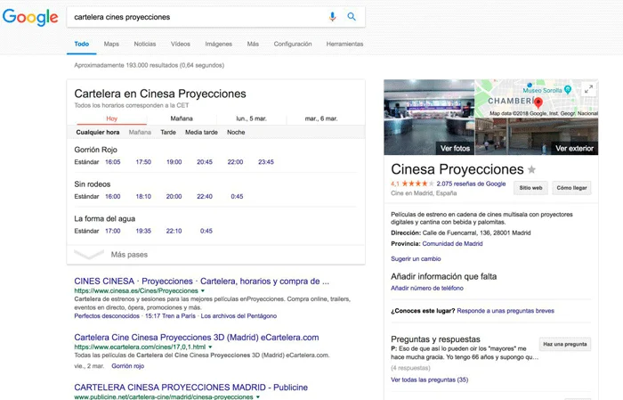The width and height of the screenshot is (623, 400).
Task: Click the Museo Sorolla map marker
Action: point(568,90)
